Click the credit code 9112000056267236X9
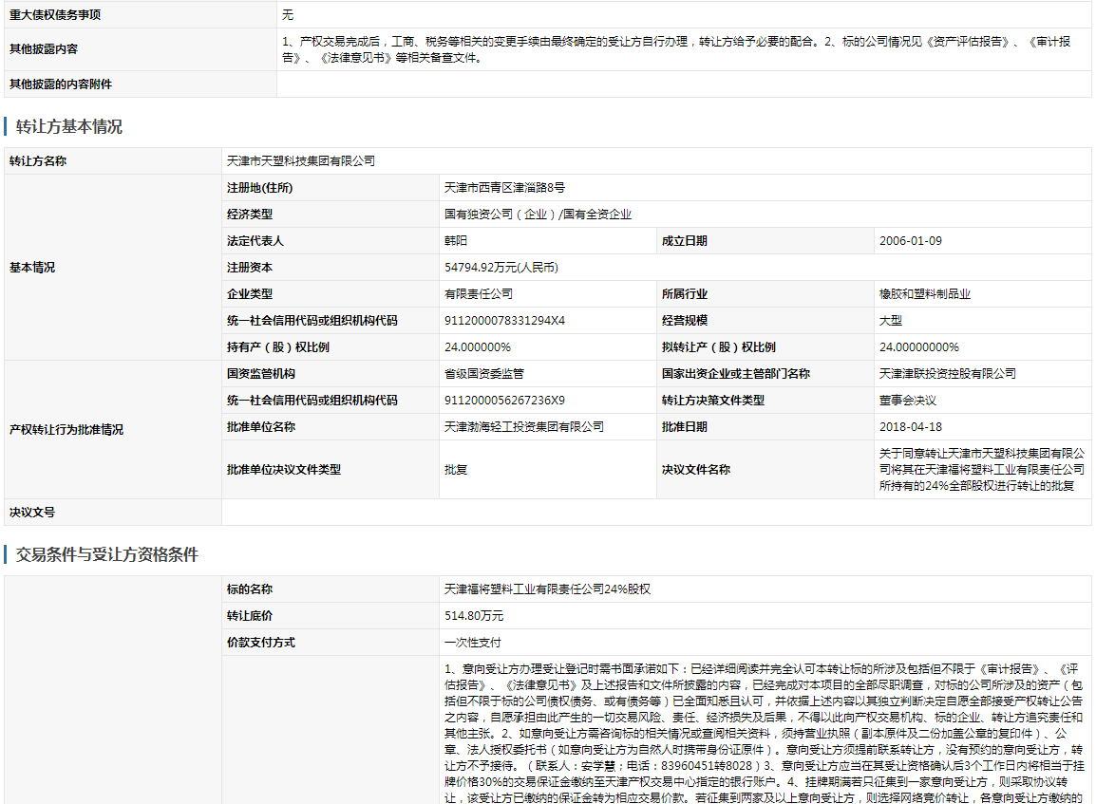The image size is (1096, 804). 504,400
